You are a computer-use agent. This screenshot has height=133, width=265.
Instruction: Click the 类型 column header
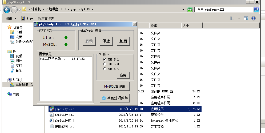(165, 25)
